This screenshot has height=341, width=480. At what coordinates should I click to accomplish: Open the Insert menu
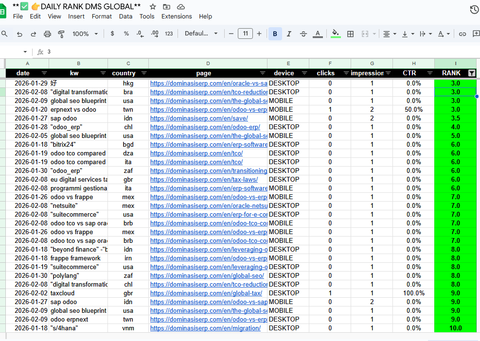point(76,17)
